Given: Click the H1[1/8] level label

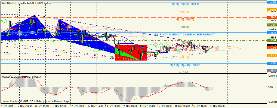Looking at the screenshot, I should (x=184, y=57).
